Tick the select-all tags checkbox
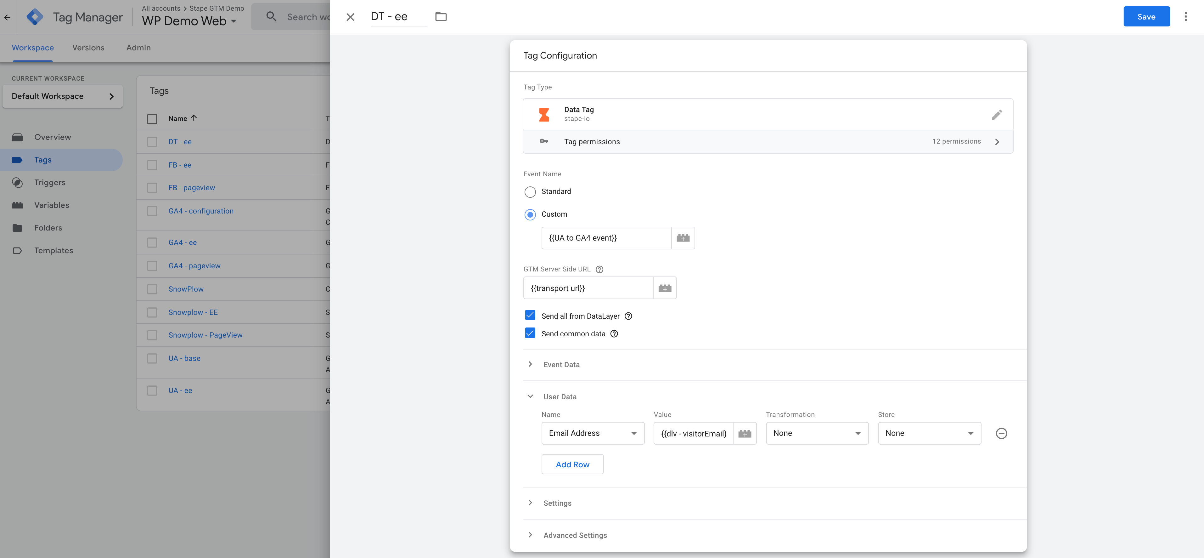Image resolution: width=1204 pixels, height=558 pixels. tap(152, 119)
